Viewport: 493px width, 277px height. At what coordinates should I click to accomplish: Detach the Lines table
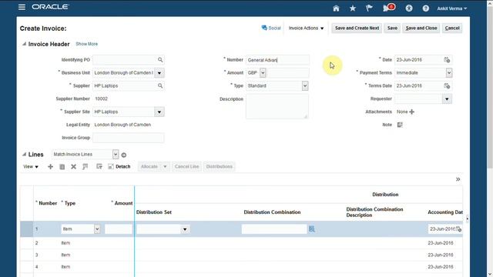[119, 166]
